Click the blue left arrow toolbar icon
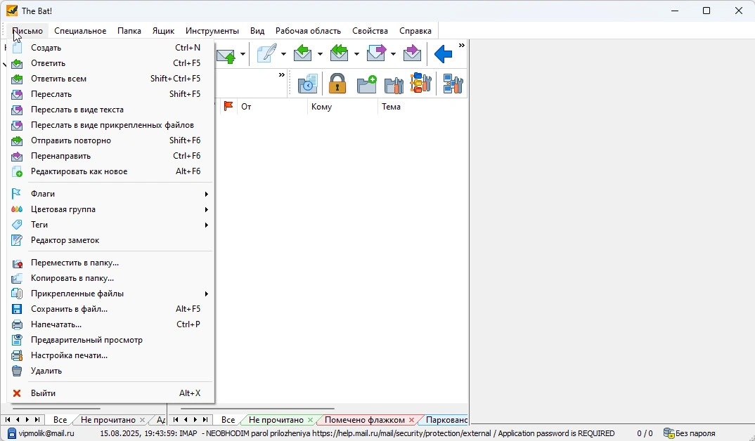Viewport: 755px width, 441px height. coord(443,54)
